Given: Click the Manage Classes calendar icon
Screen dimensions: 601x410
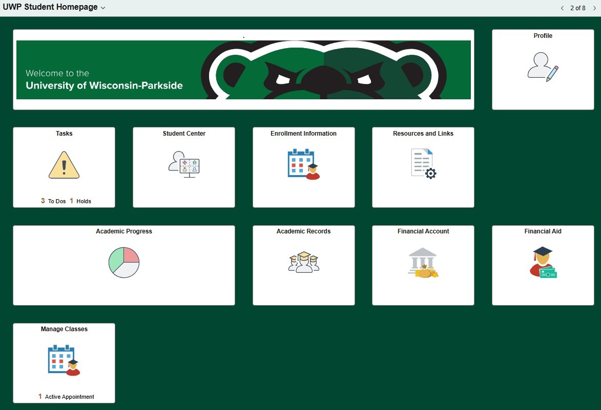Looking at the screenshot, I should (64, 360).
